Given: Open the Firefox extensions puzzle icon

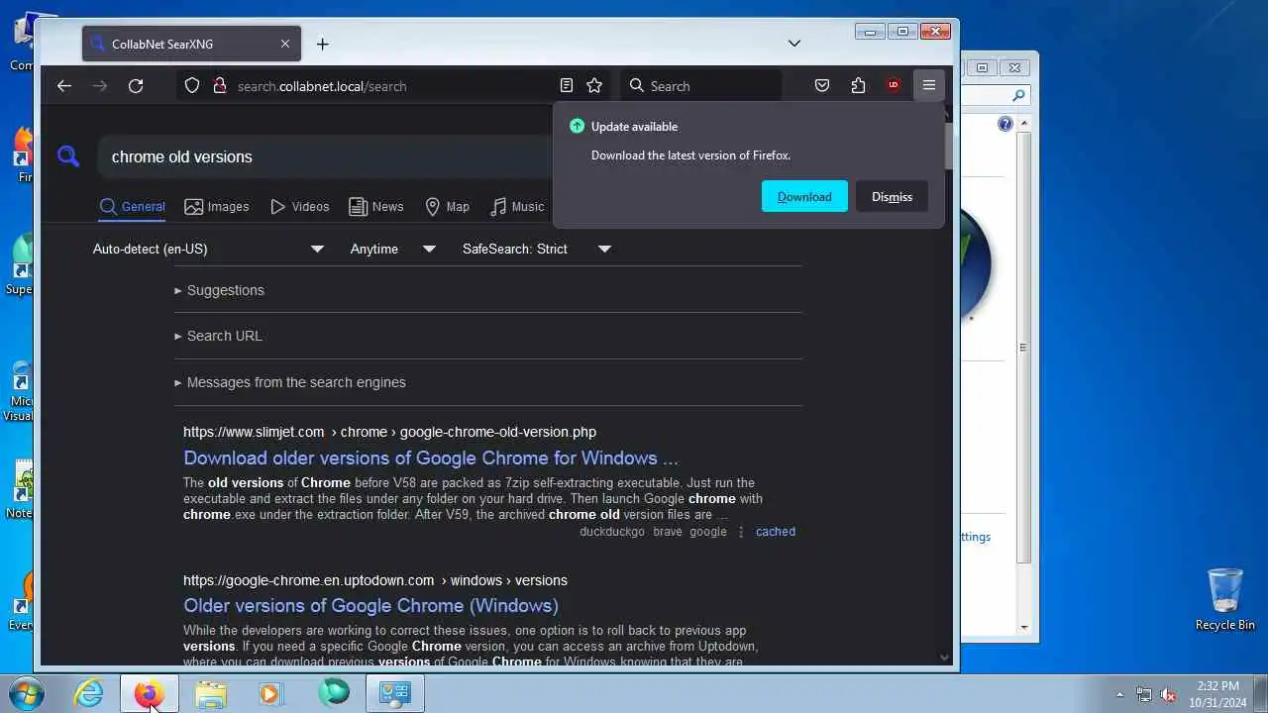Looking at the screenshot, I should pyautogui.click(x=858, y=86).
